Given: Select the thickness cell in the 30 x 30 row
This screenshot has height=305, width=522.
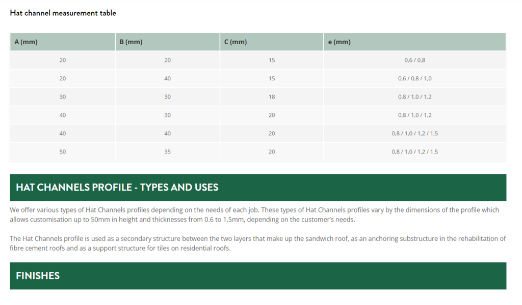Looking at the screenshot, I should click(x=414, y=97).
